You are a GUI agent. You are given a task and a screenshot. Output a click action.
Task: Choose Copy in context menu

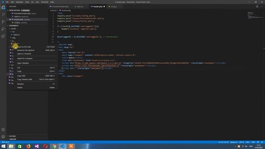(36, 71)
